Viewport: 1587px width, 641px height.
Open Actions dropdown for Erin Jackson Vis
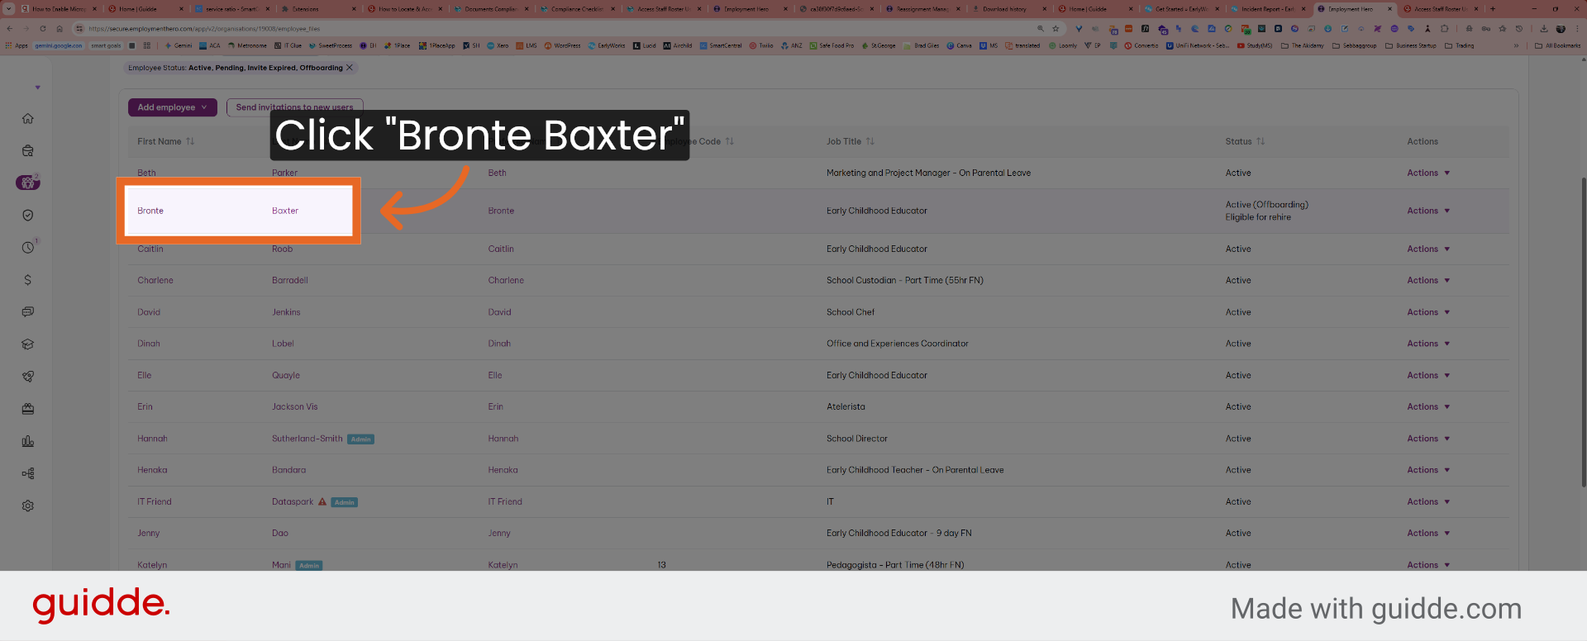click(1428, 406)
